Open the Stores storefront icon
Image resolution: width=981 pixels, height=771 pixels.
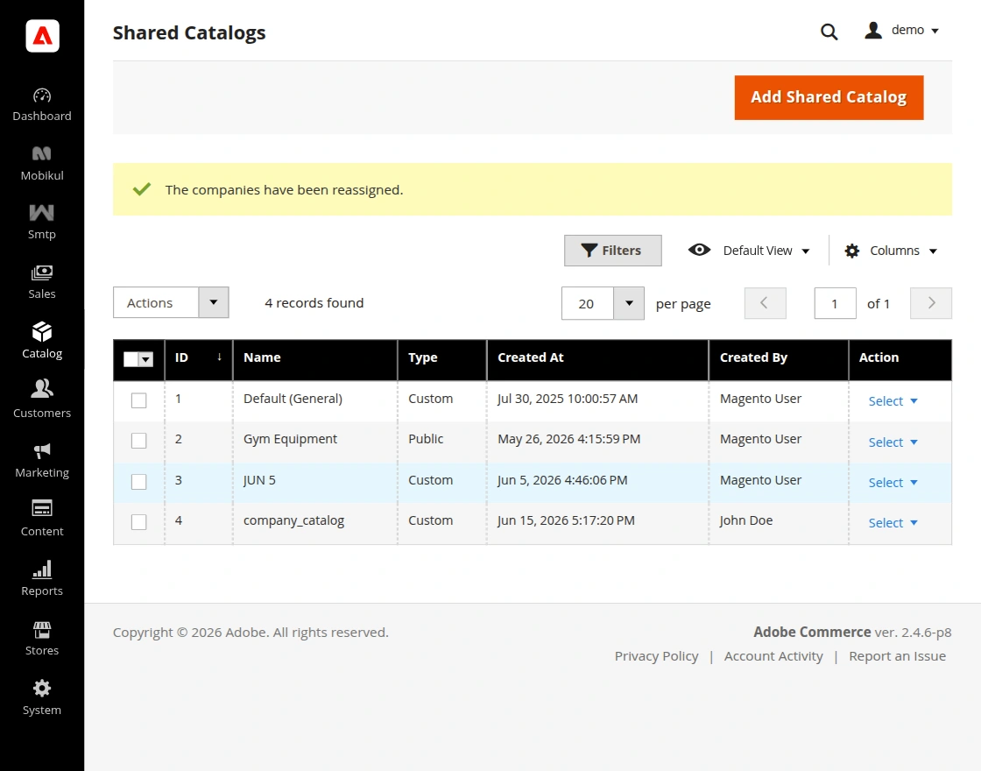point(42,630)
